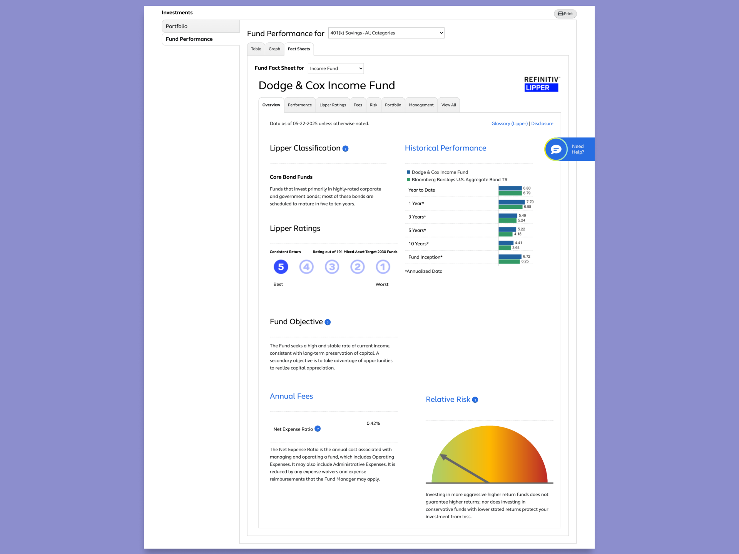Click the blue Dodge & Cox legend swatch
739x554 pixels.
coord(409,172)
